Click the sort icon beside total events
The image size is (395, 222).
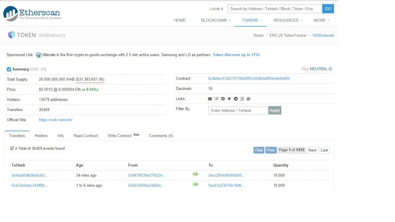click(12, 149)
